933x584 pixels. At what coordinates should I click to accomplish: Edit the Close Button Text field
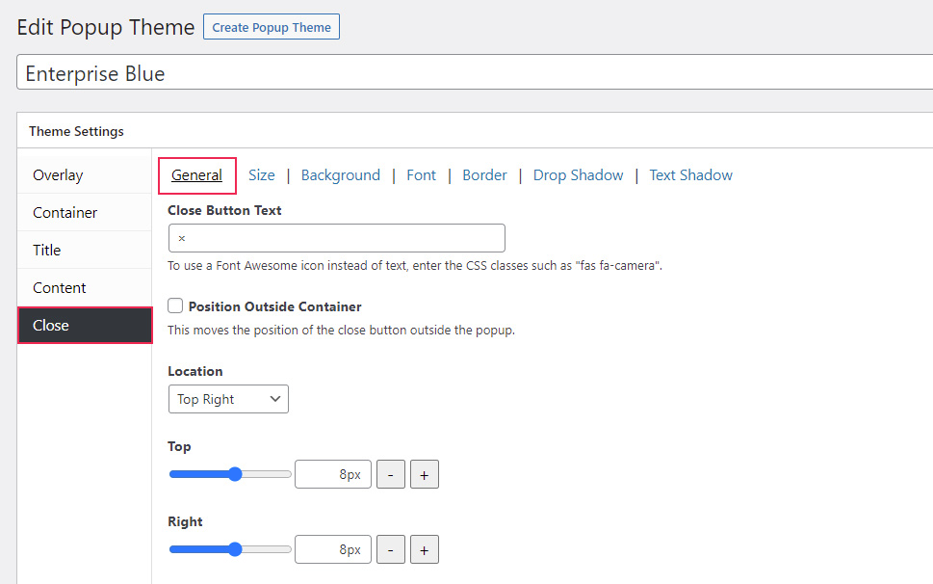tap(336, 237)
